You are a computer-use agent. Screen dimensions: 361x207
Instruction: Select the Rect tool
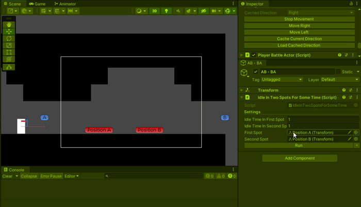9,52
